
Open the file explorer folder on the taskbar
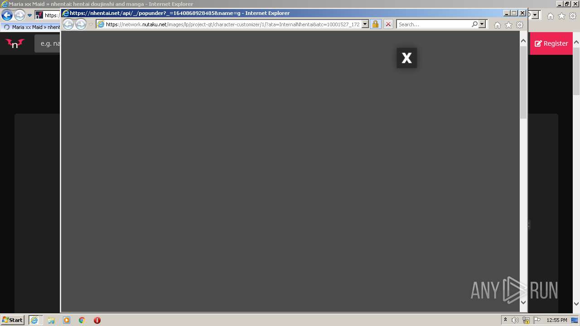click(51, 320)
